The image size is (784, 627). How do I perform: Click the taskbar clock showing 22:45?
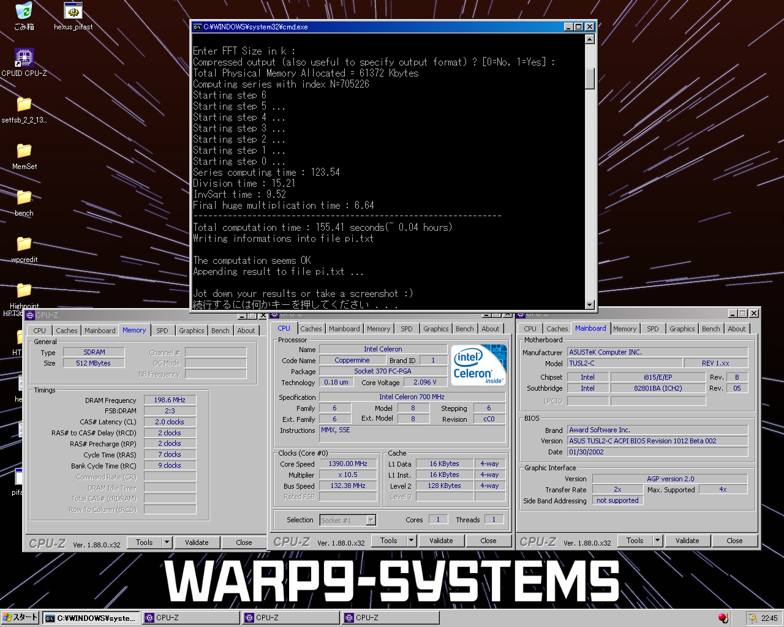tap(769, 618)
